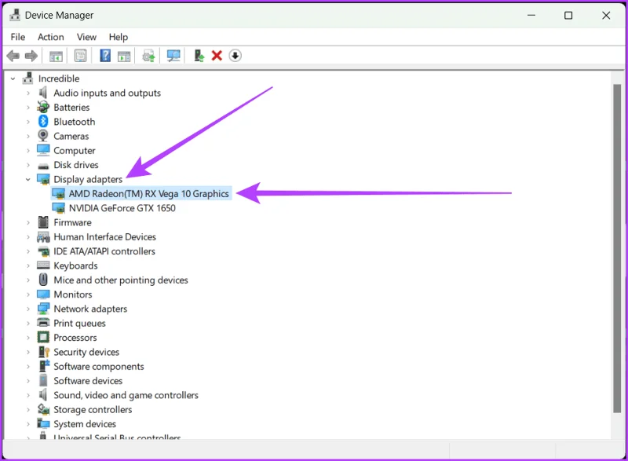Open the Help menu
The width and height of the screenshot is (628, 461).
click(x=119, y=37)
